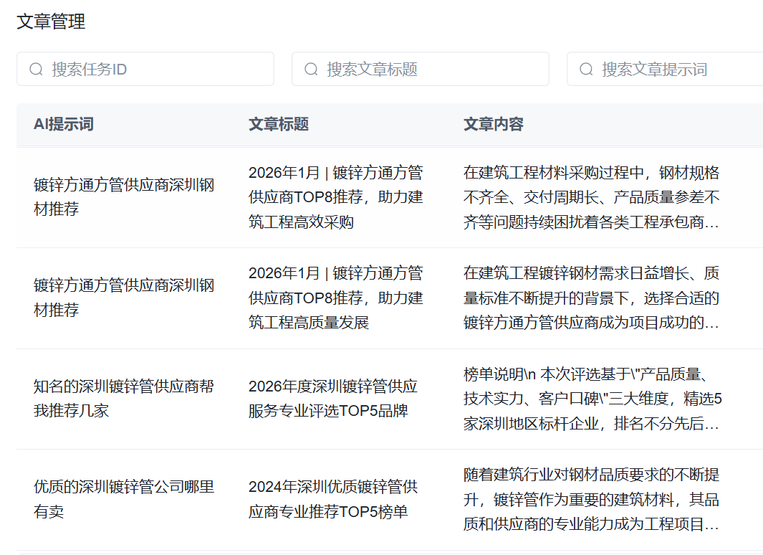
Task: Click magnifier icon in 搜索文章提示词 box
Action: tap(586, 69)
